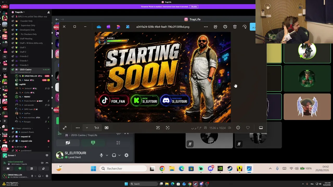This screenshot has width=333, height=187.
Task: Collapse the TL fivem - whitelist lp category
Action: point(23,129)
